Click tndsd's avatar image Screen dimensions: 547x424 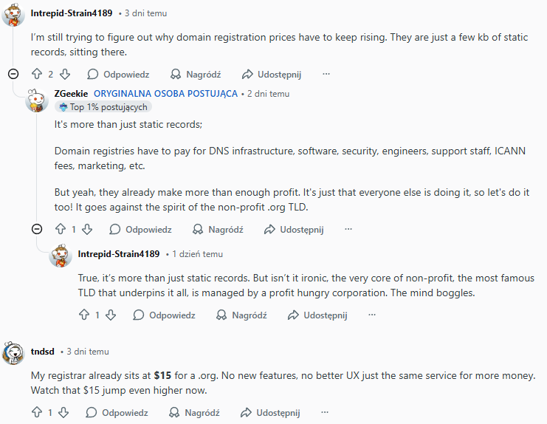click(13, 352)
